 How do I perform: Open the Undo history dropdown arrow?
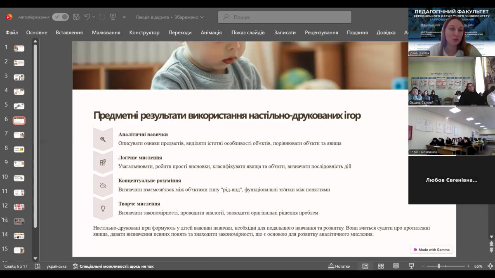pos(94,17)
